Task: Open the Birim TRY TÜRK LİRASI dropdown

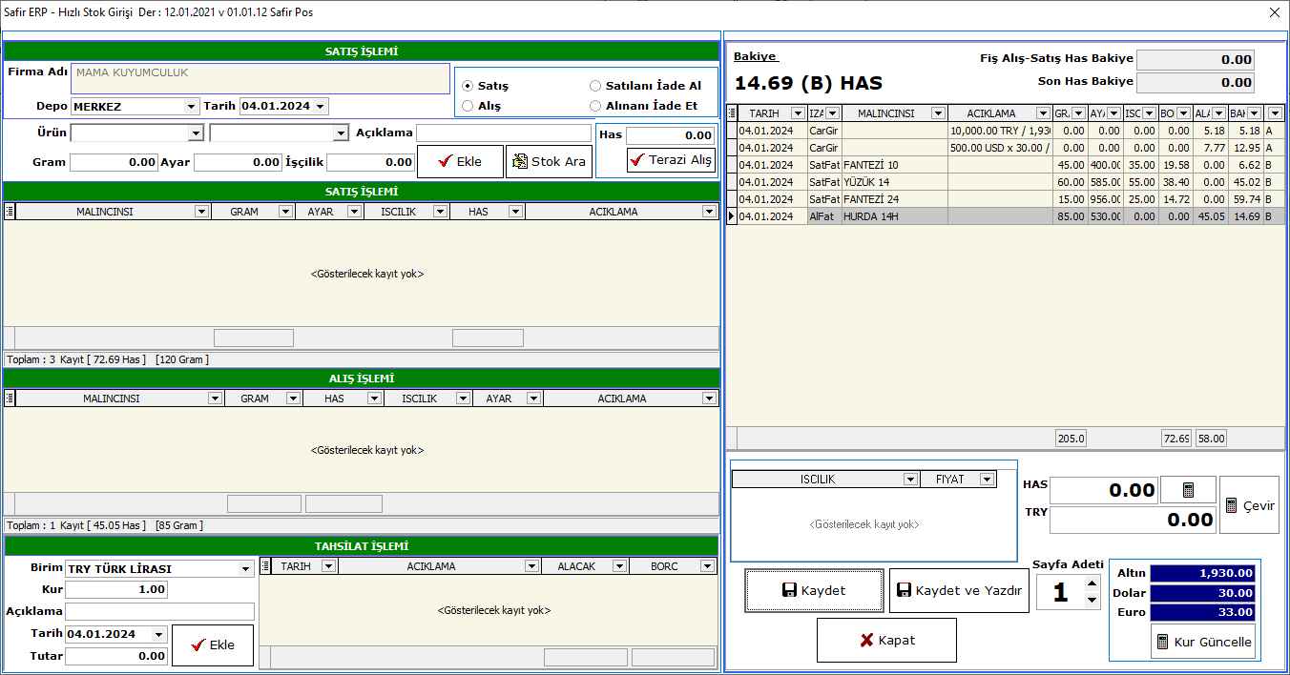Action: point(246,569)
